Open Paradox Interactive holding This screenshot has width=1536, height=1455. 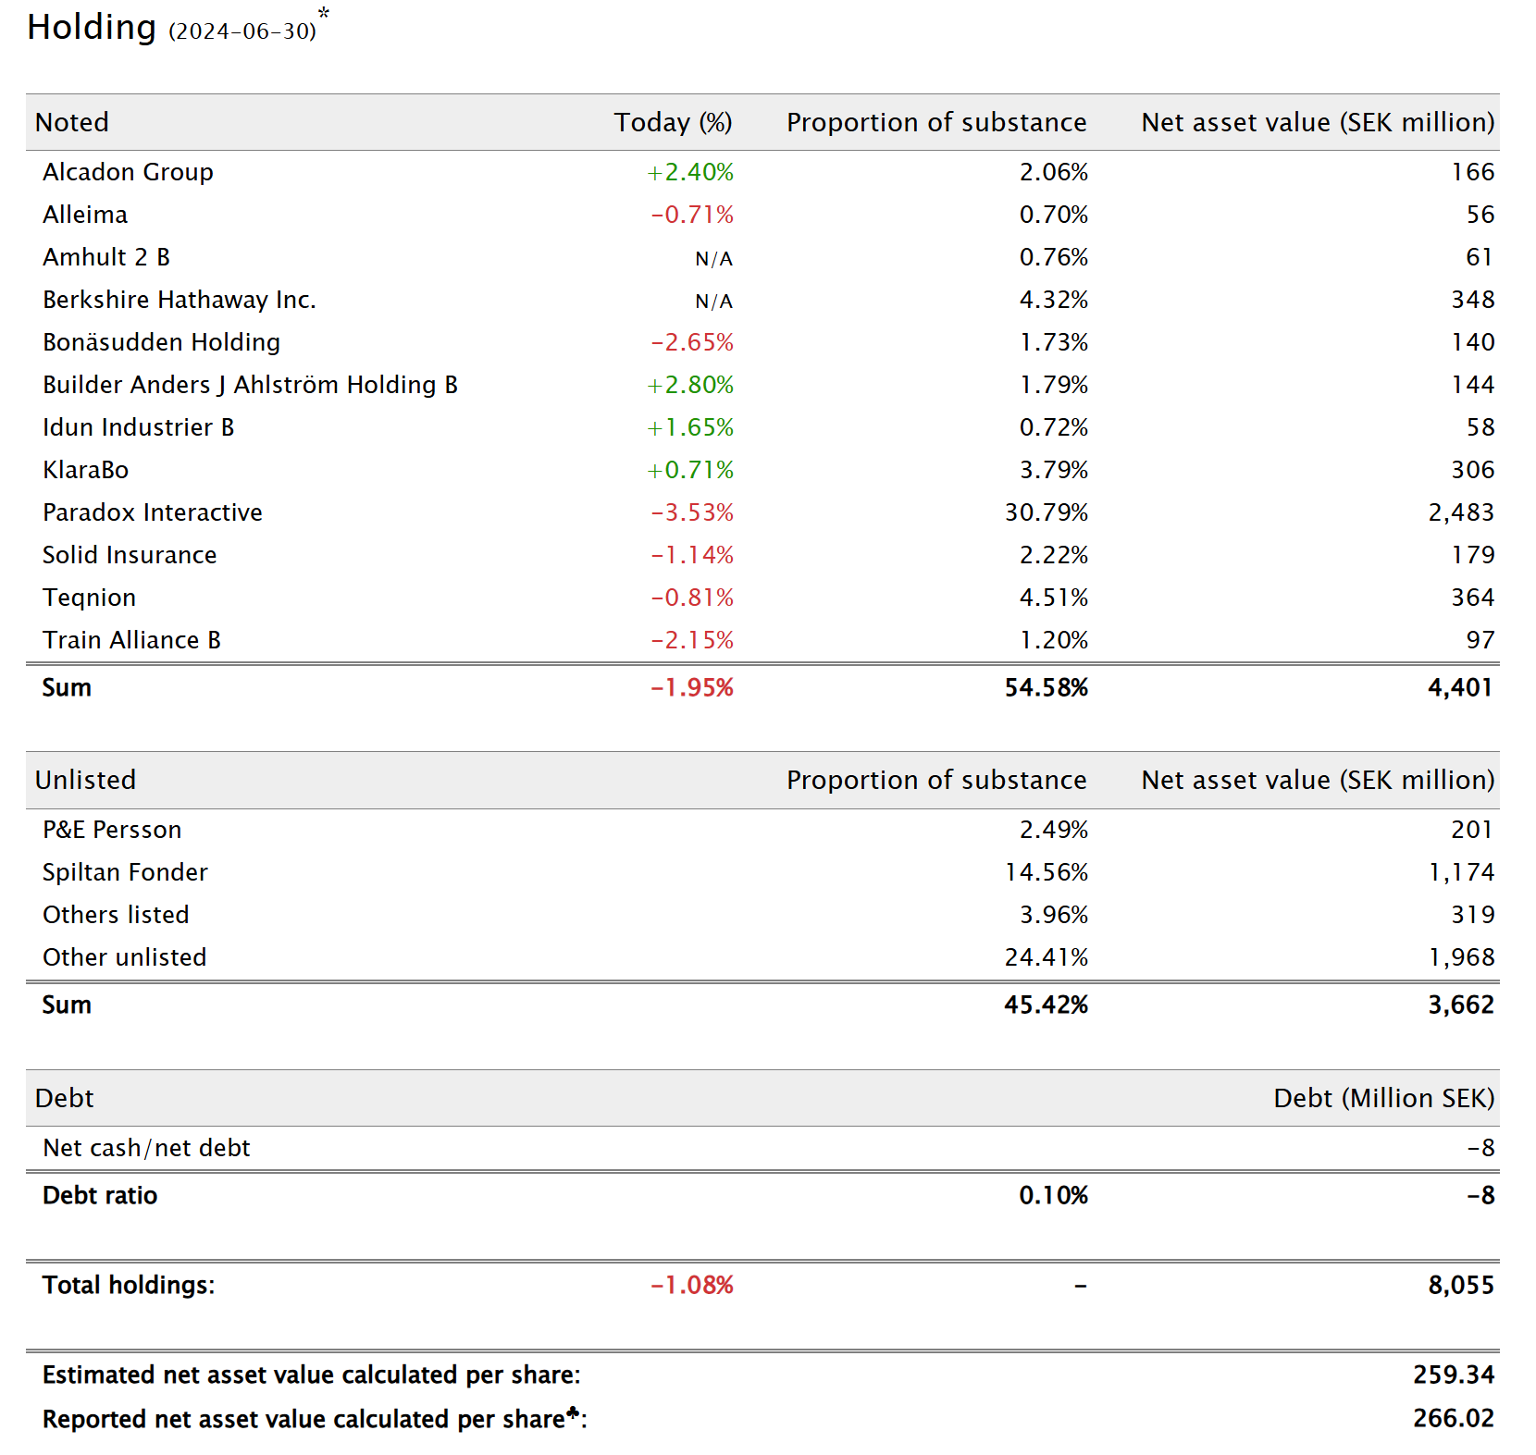click(152, 512)
